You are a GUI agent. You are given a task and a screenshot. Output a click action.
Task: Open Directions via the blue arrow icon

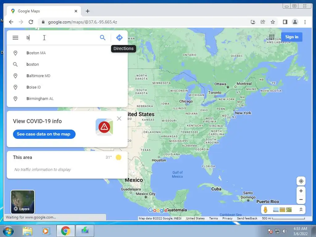[x=119, y=37]
